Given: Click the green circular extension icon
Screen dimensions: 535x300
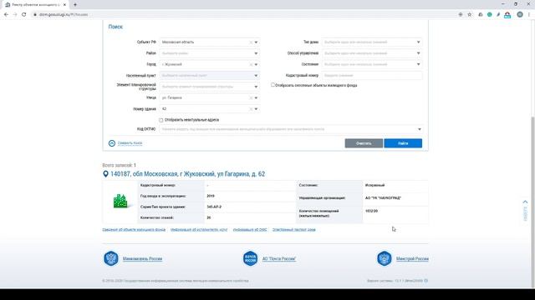Looking at the screenshot, I should point(489,15).
